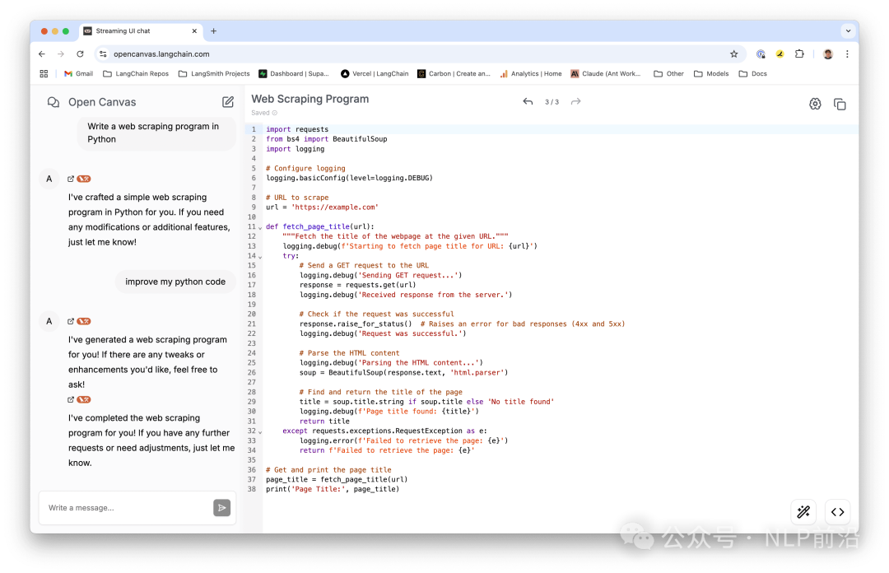This screenshot has width=889, height=573.
Task: Open the Docs bookmarks folder
Action: tap(753, 74)
